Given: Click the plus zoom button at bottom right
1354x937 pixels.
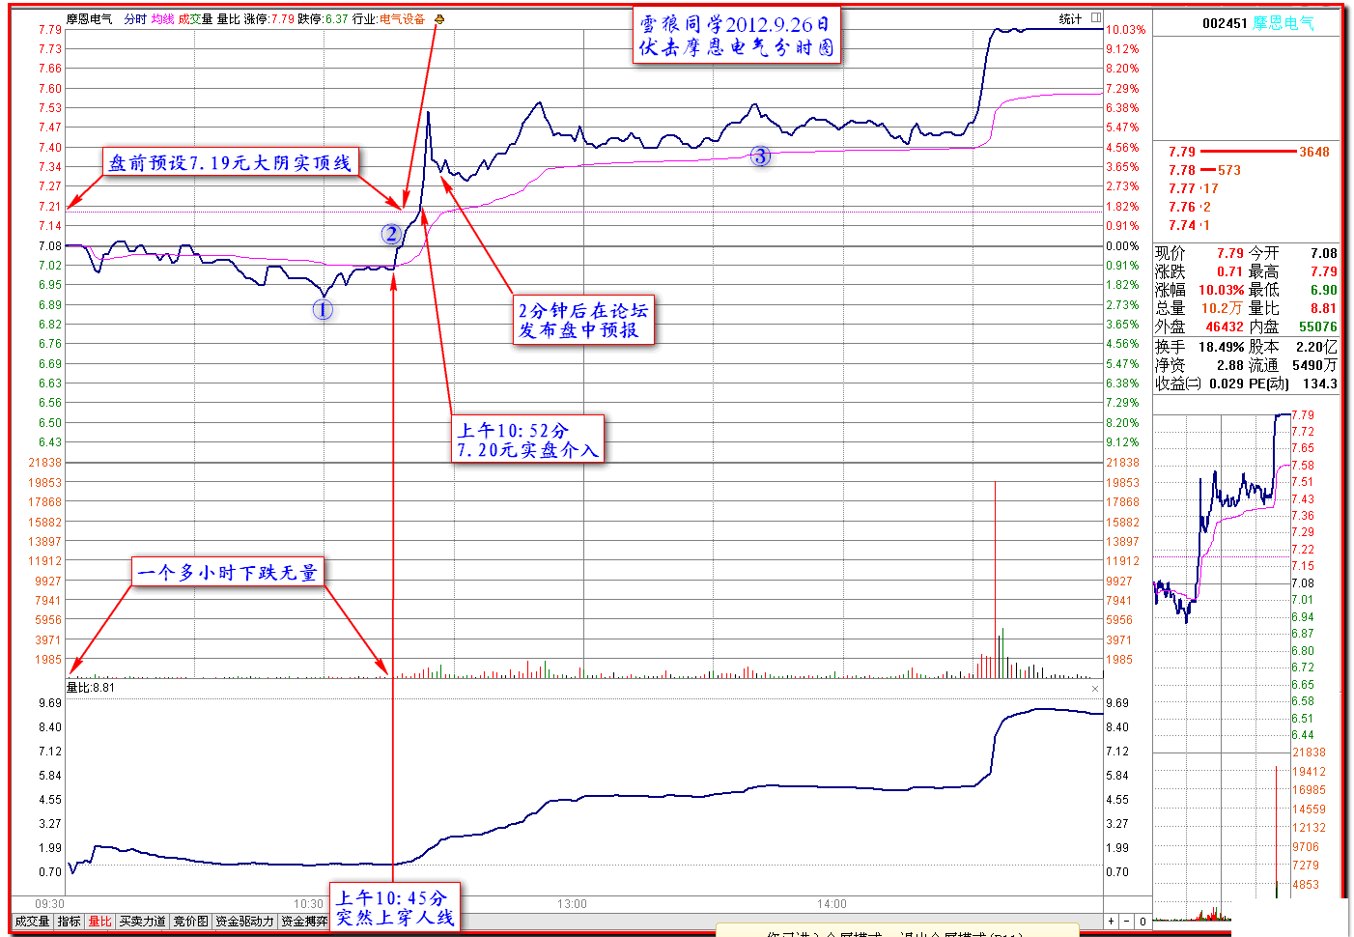Looking at the screenshot, I should pyautogui.click(x=1112, y=922).
